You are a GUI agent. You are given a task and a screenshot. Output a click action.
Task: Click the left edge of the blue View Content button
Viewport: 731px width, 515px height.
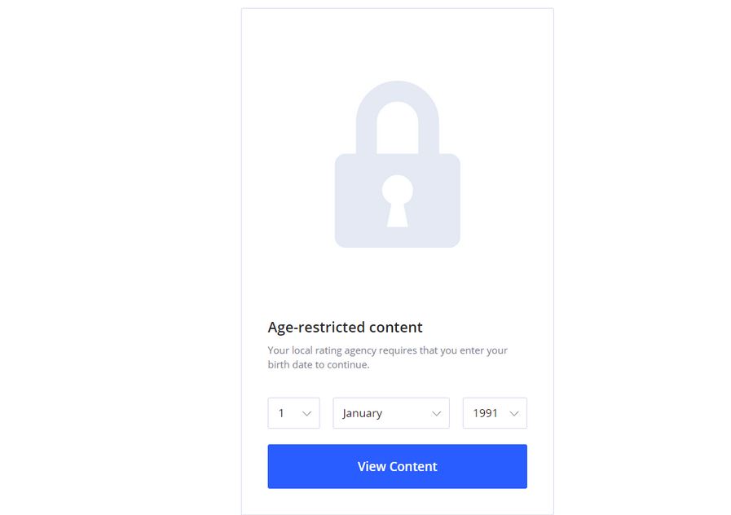click(x=271, y=466)
